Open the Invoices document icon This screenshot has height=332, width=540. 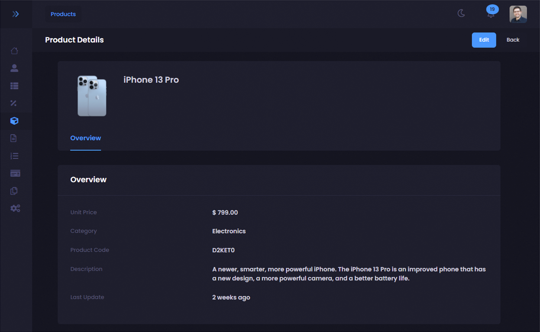tap(14, 138)
